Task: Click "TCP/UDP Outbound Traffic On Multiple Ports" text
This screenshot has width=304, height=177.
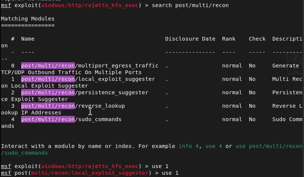Action: click(x=71, y=72)
